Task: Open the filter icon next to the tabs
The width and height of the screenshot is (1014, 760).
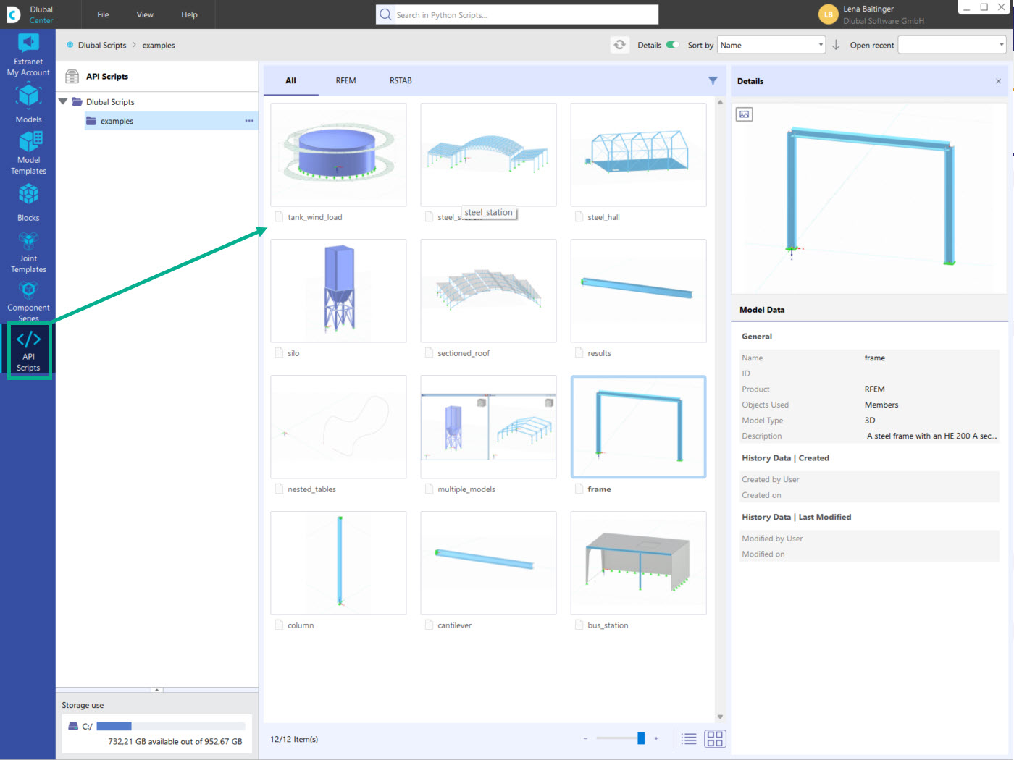Action: [x=713, y=80]
